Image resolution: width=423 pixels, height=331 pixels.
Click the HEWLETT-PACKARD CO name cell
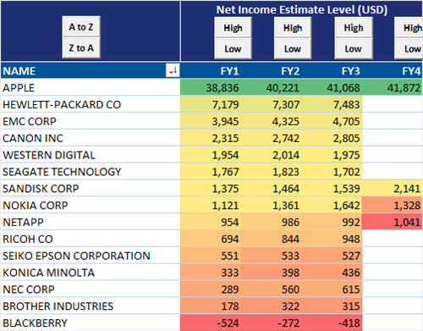pos(91,104)
